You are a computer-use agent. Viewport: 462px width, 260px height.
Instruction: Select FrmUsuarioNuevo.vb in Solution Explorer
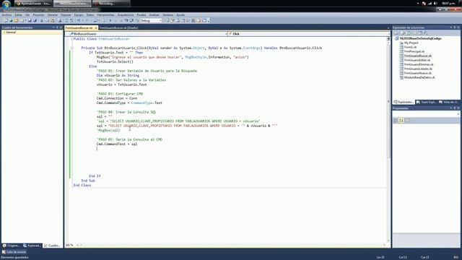coord(418,73)
